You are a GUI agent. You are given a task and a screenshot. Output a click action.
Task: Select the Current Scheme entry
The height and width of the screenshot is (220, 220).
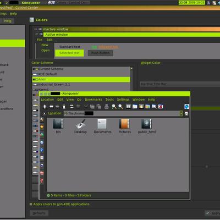coord(81,69)
